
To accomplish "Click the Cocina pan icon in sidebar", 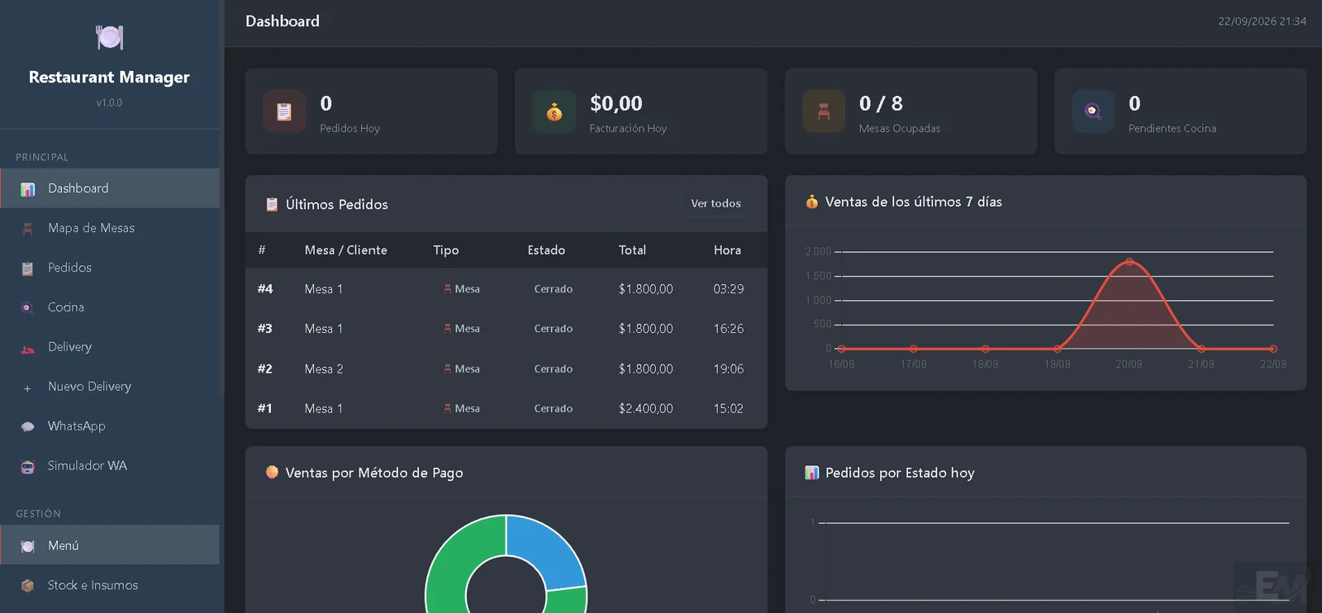I will pos(27,308).
